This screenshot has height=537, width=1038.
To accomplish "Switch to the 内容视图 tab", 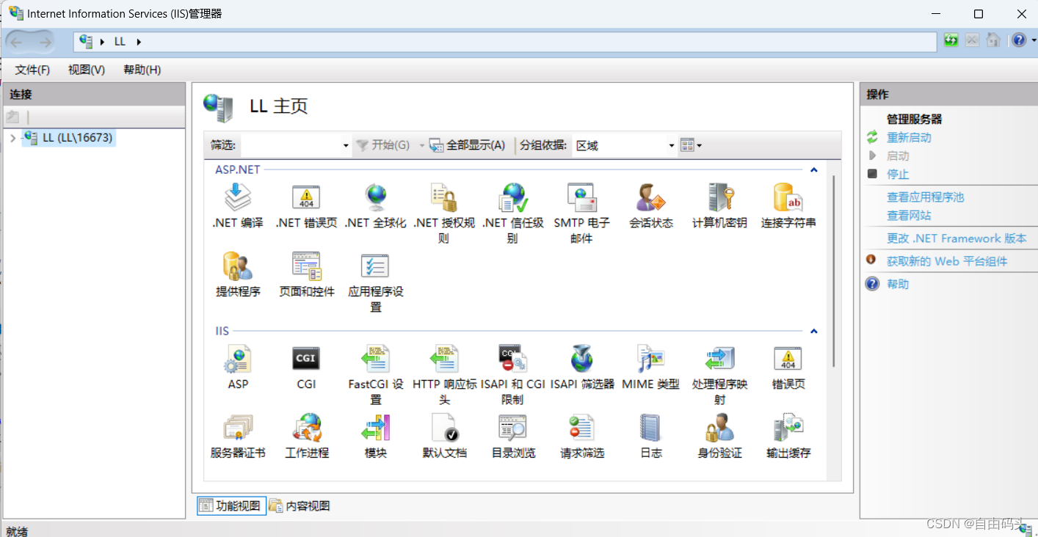I will click(x=300, y=505).
